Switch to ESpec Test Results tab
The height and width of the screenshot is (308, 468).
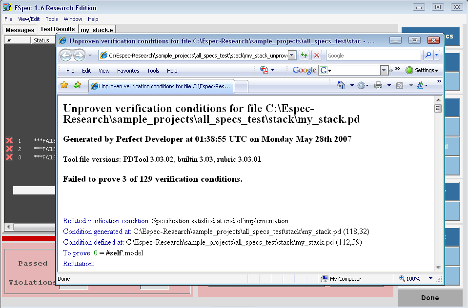(x=57, y=29)
